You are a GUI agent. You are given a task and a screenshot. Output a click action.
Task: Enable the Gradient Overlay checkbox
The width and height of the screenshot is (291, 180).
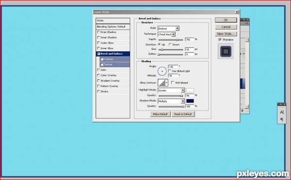(98, 80)
